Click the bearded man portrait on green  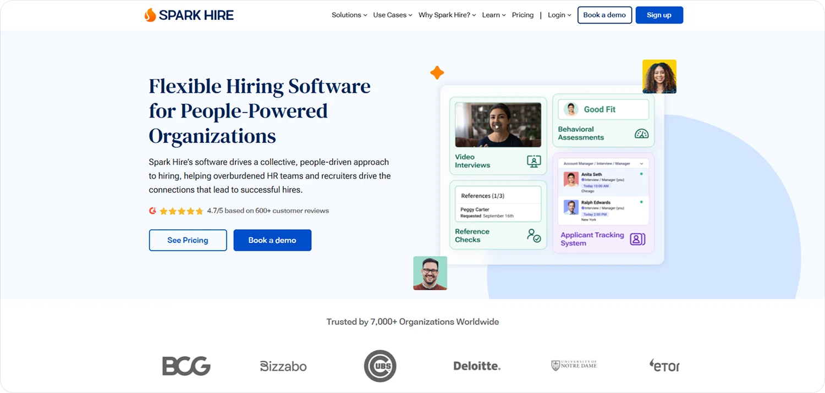(430, 273)
